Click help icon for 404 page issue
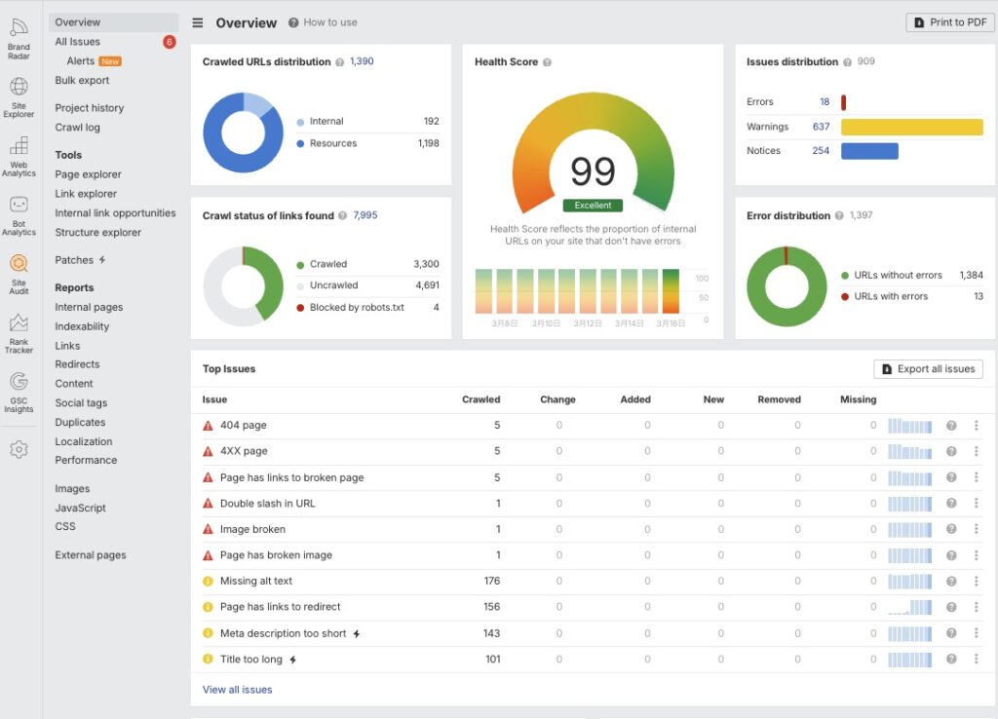The image size is (998, 719). (x=951, y=426)
